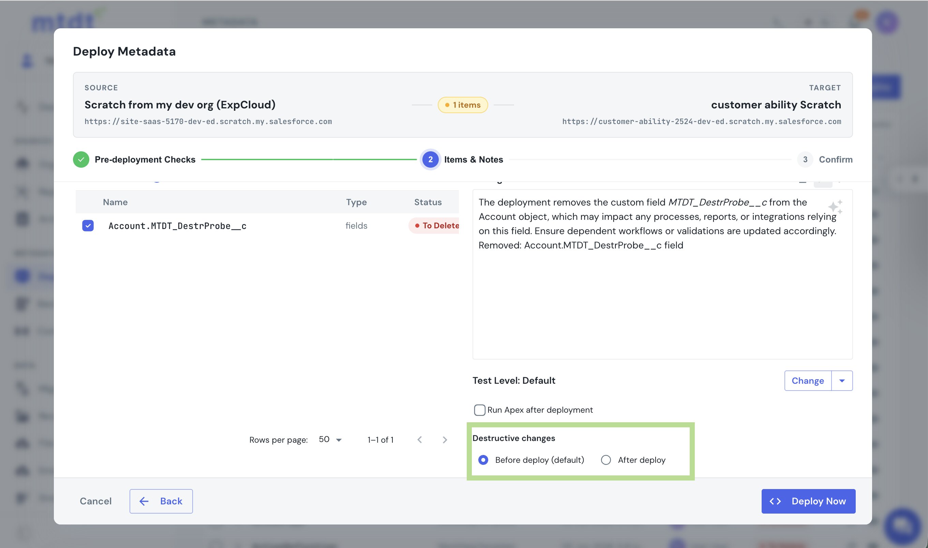Click the green Pre-deployment Checks checkmark icon
Screen dimensions: 928x548
click(81, 159)
